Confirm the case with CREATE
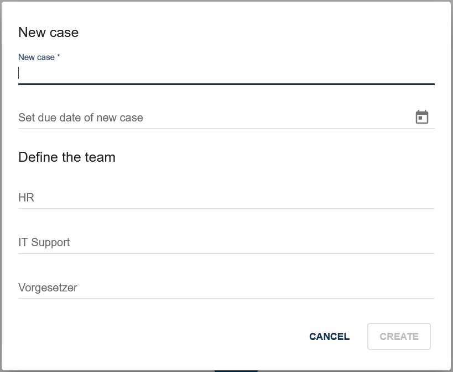The width and height of the screenshot is (453, 372). (399, 336)
